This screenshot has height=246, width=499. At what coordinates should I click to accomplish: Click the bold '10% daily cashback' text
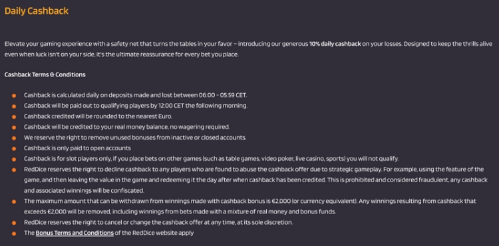[x=335, y=44]
